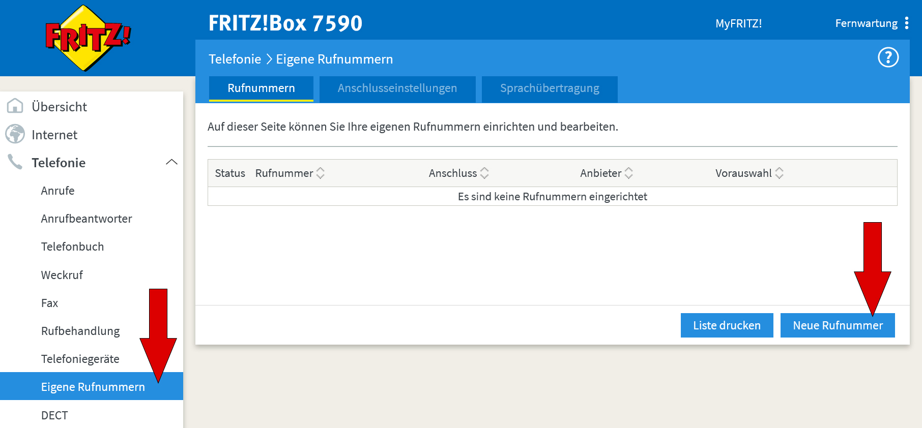Image resolution: width=922 pixels, height=428 pixels.
Task: Click the Telefonie phone handset icon
Action: click(x=15, y=162)
